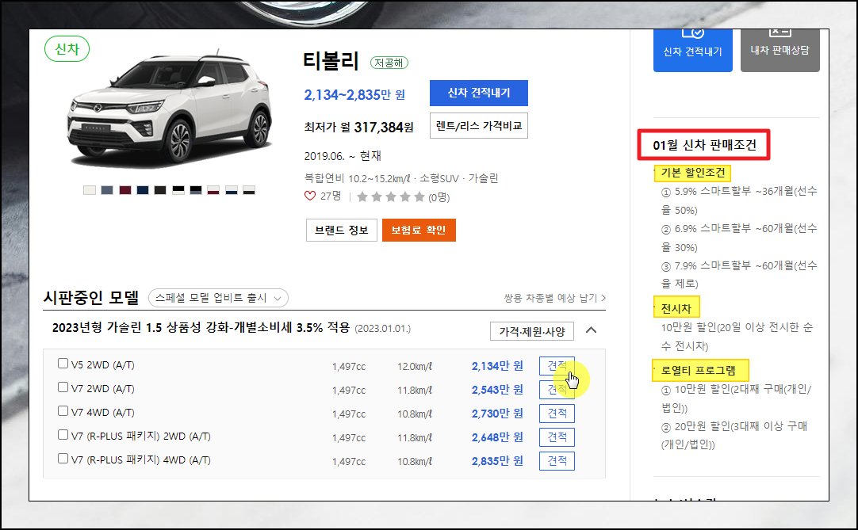This screenshot has width=858, height=530.
Task: Click R-PLUS 2WD price 2,648만 원
Action: (497, 437)
